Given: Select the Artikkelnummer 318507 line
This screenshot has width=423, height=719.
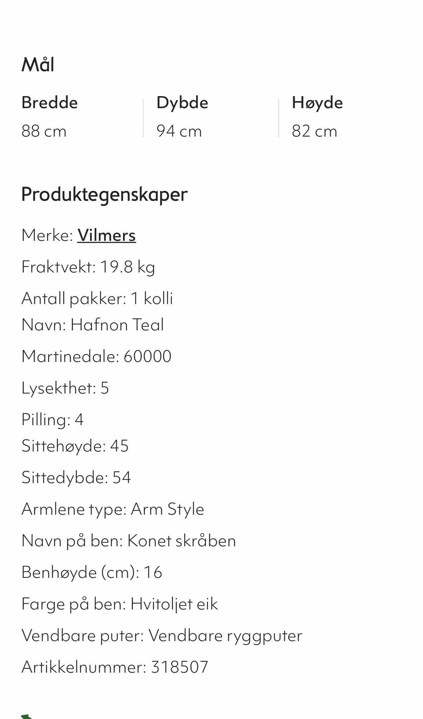Looking at the screenshot, I should pos(115,667).
